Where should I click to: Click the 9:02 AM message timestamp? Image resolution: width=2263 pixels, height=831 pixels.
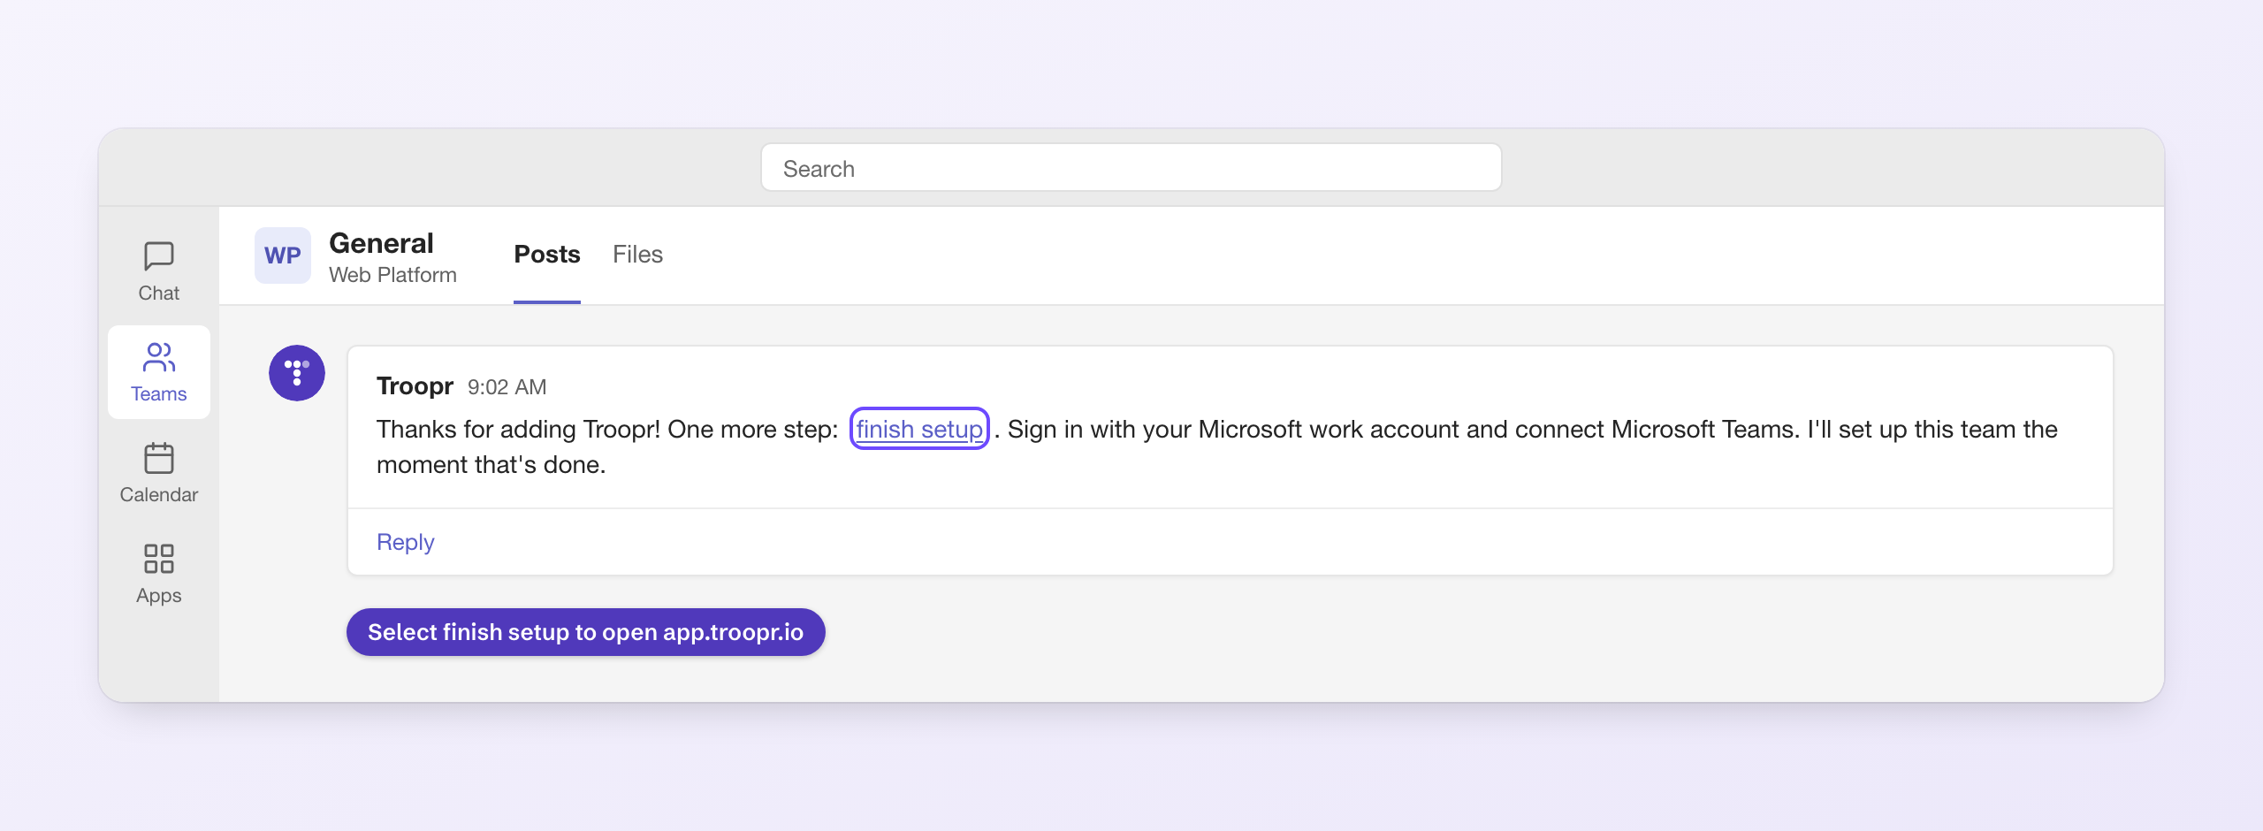coord(507,387)
